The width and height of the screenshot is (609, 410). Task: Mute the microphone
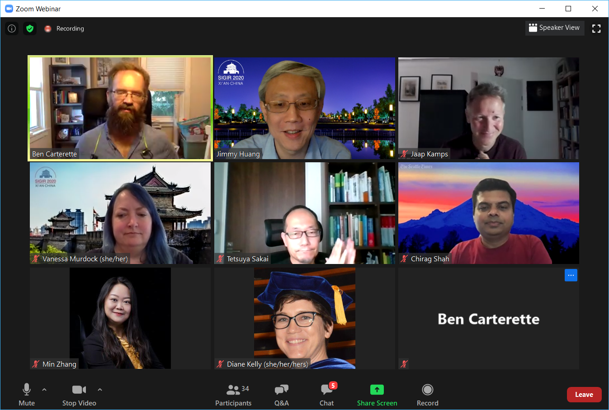pyautogui.click(x=27, y=396)
